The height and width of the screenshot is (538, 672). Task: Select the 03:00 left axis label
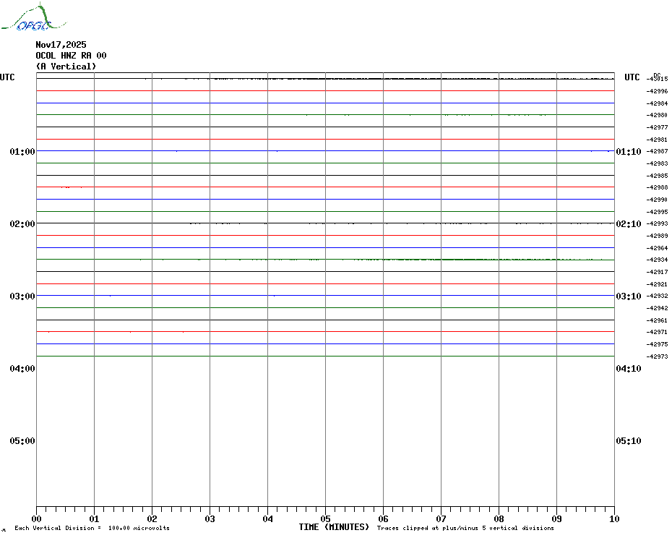tap(22, 296)
